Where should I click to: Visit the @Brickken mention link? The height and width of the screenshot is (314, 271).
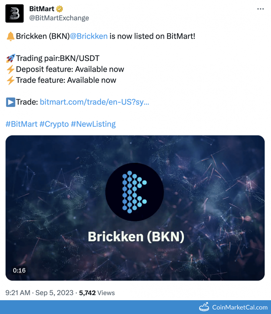click(x=89, y=36)
